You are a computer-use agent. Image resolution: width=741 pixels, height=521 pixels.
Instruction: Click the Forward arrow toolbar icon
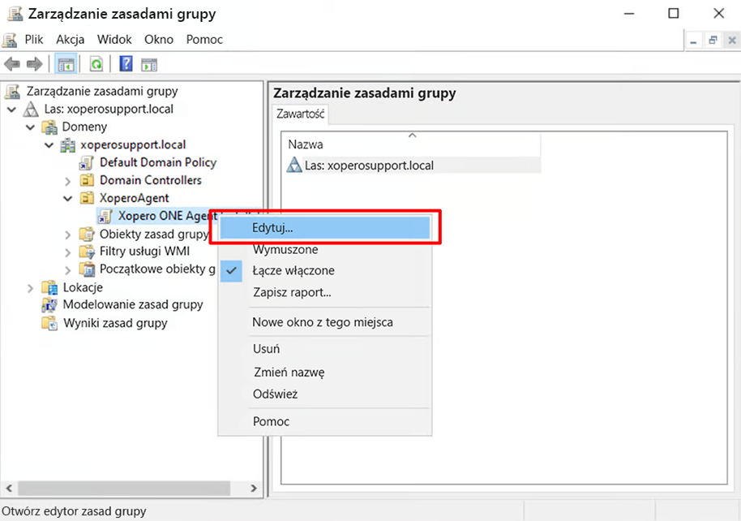[x=34, y=64]
